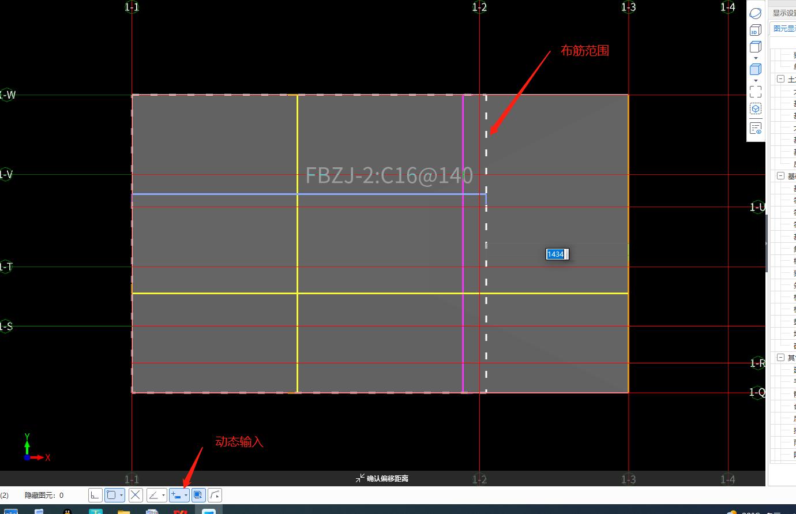Open the display settings list icon
Screen dimensions: 796x514
tap(756, 128)
